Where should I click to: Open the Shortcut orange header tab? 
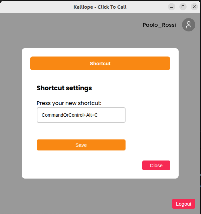(100, 64)
